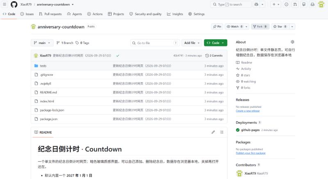Image resolution: width=328 pixels, height=179 pixels.
Task: Open the repository Settings tab
Action: point(196,14)
